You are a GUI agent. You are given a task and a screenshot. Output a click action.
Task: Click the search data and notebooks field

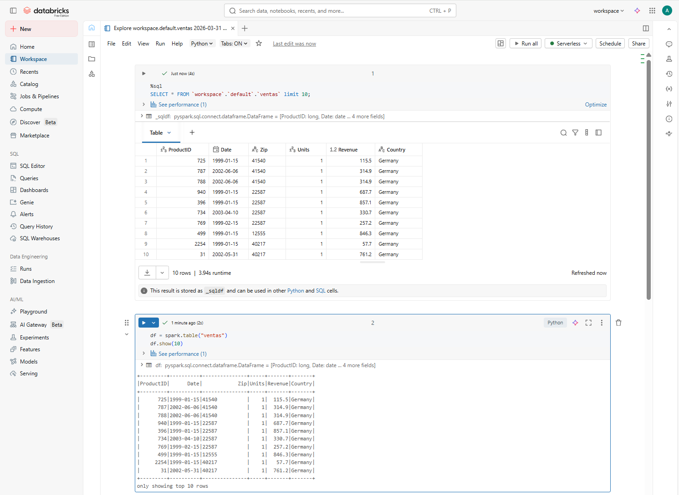(x=340, y=11)
